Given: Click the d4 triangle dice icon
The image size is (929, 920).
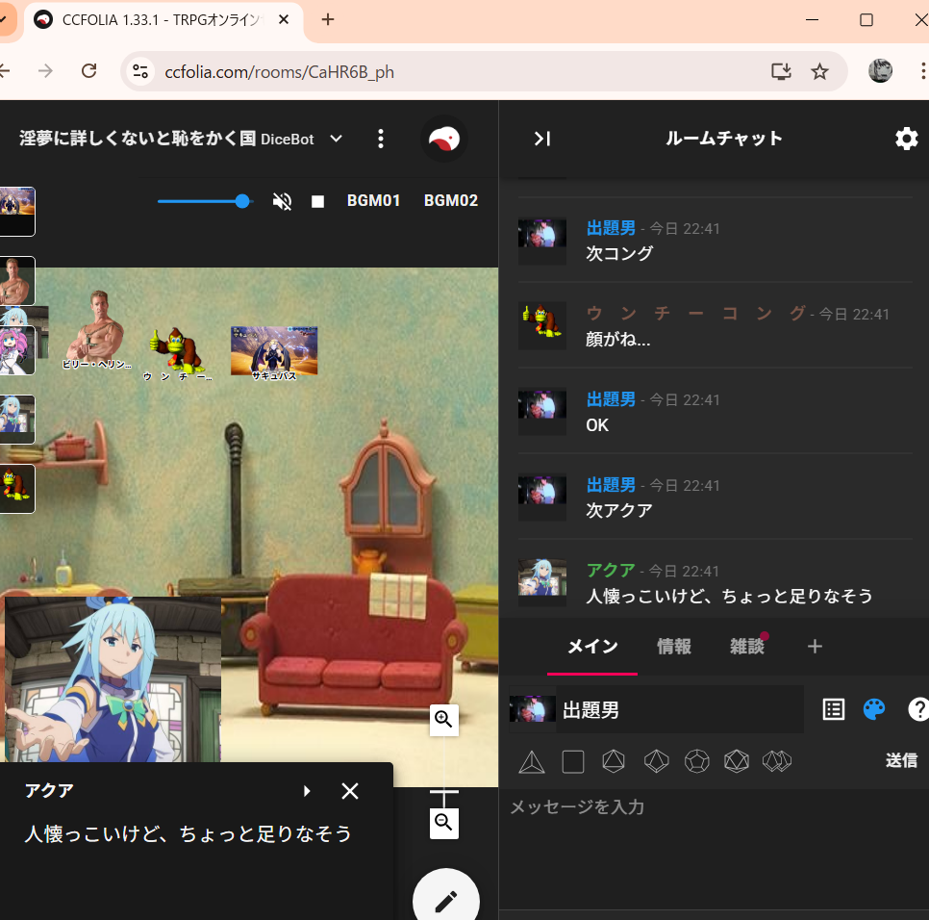Looking at the screenshot, I should (532, 762).
